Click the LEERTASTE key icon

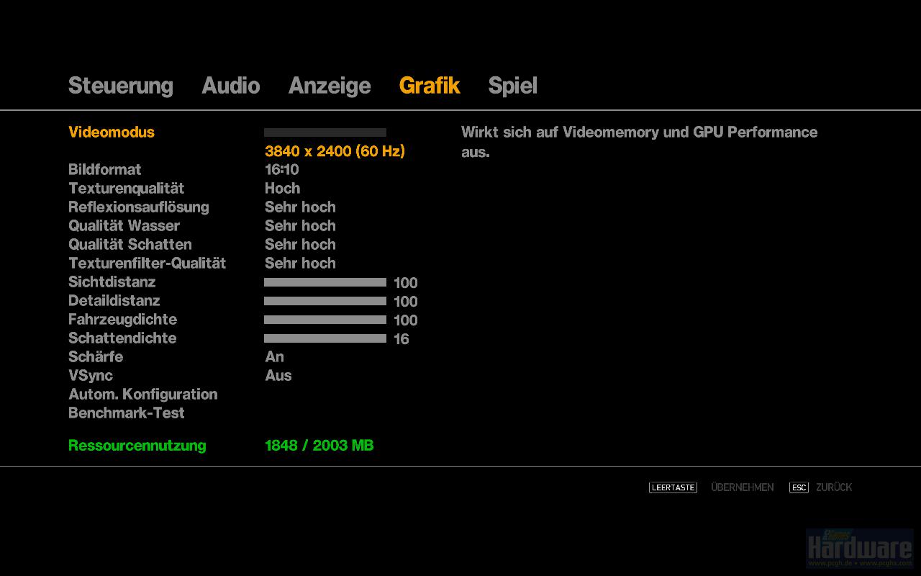click(x=673, y=487)
